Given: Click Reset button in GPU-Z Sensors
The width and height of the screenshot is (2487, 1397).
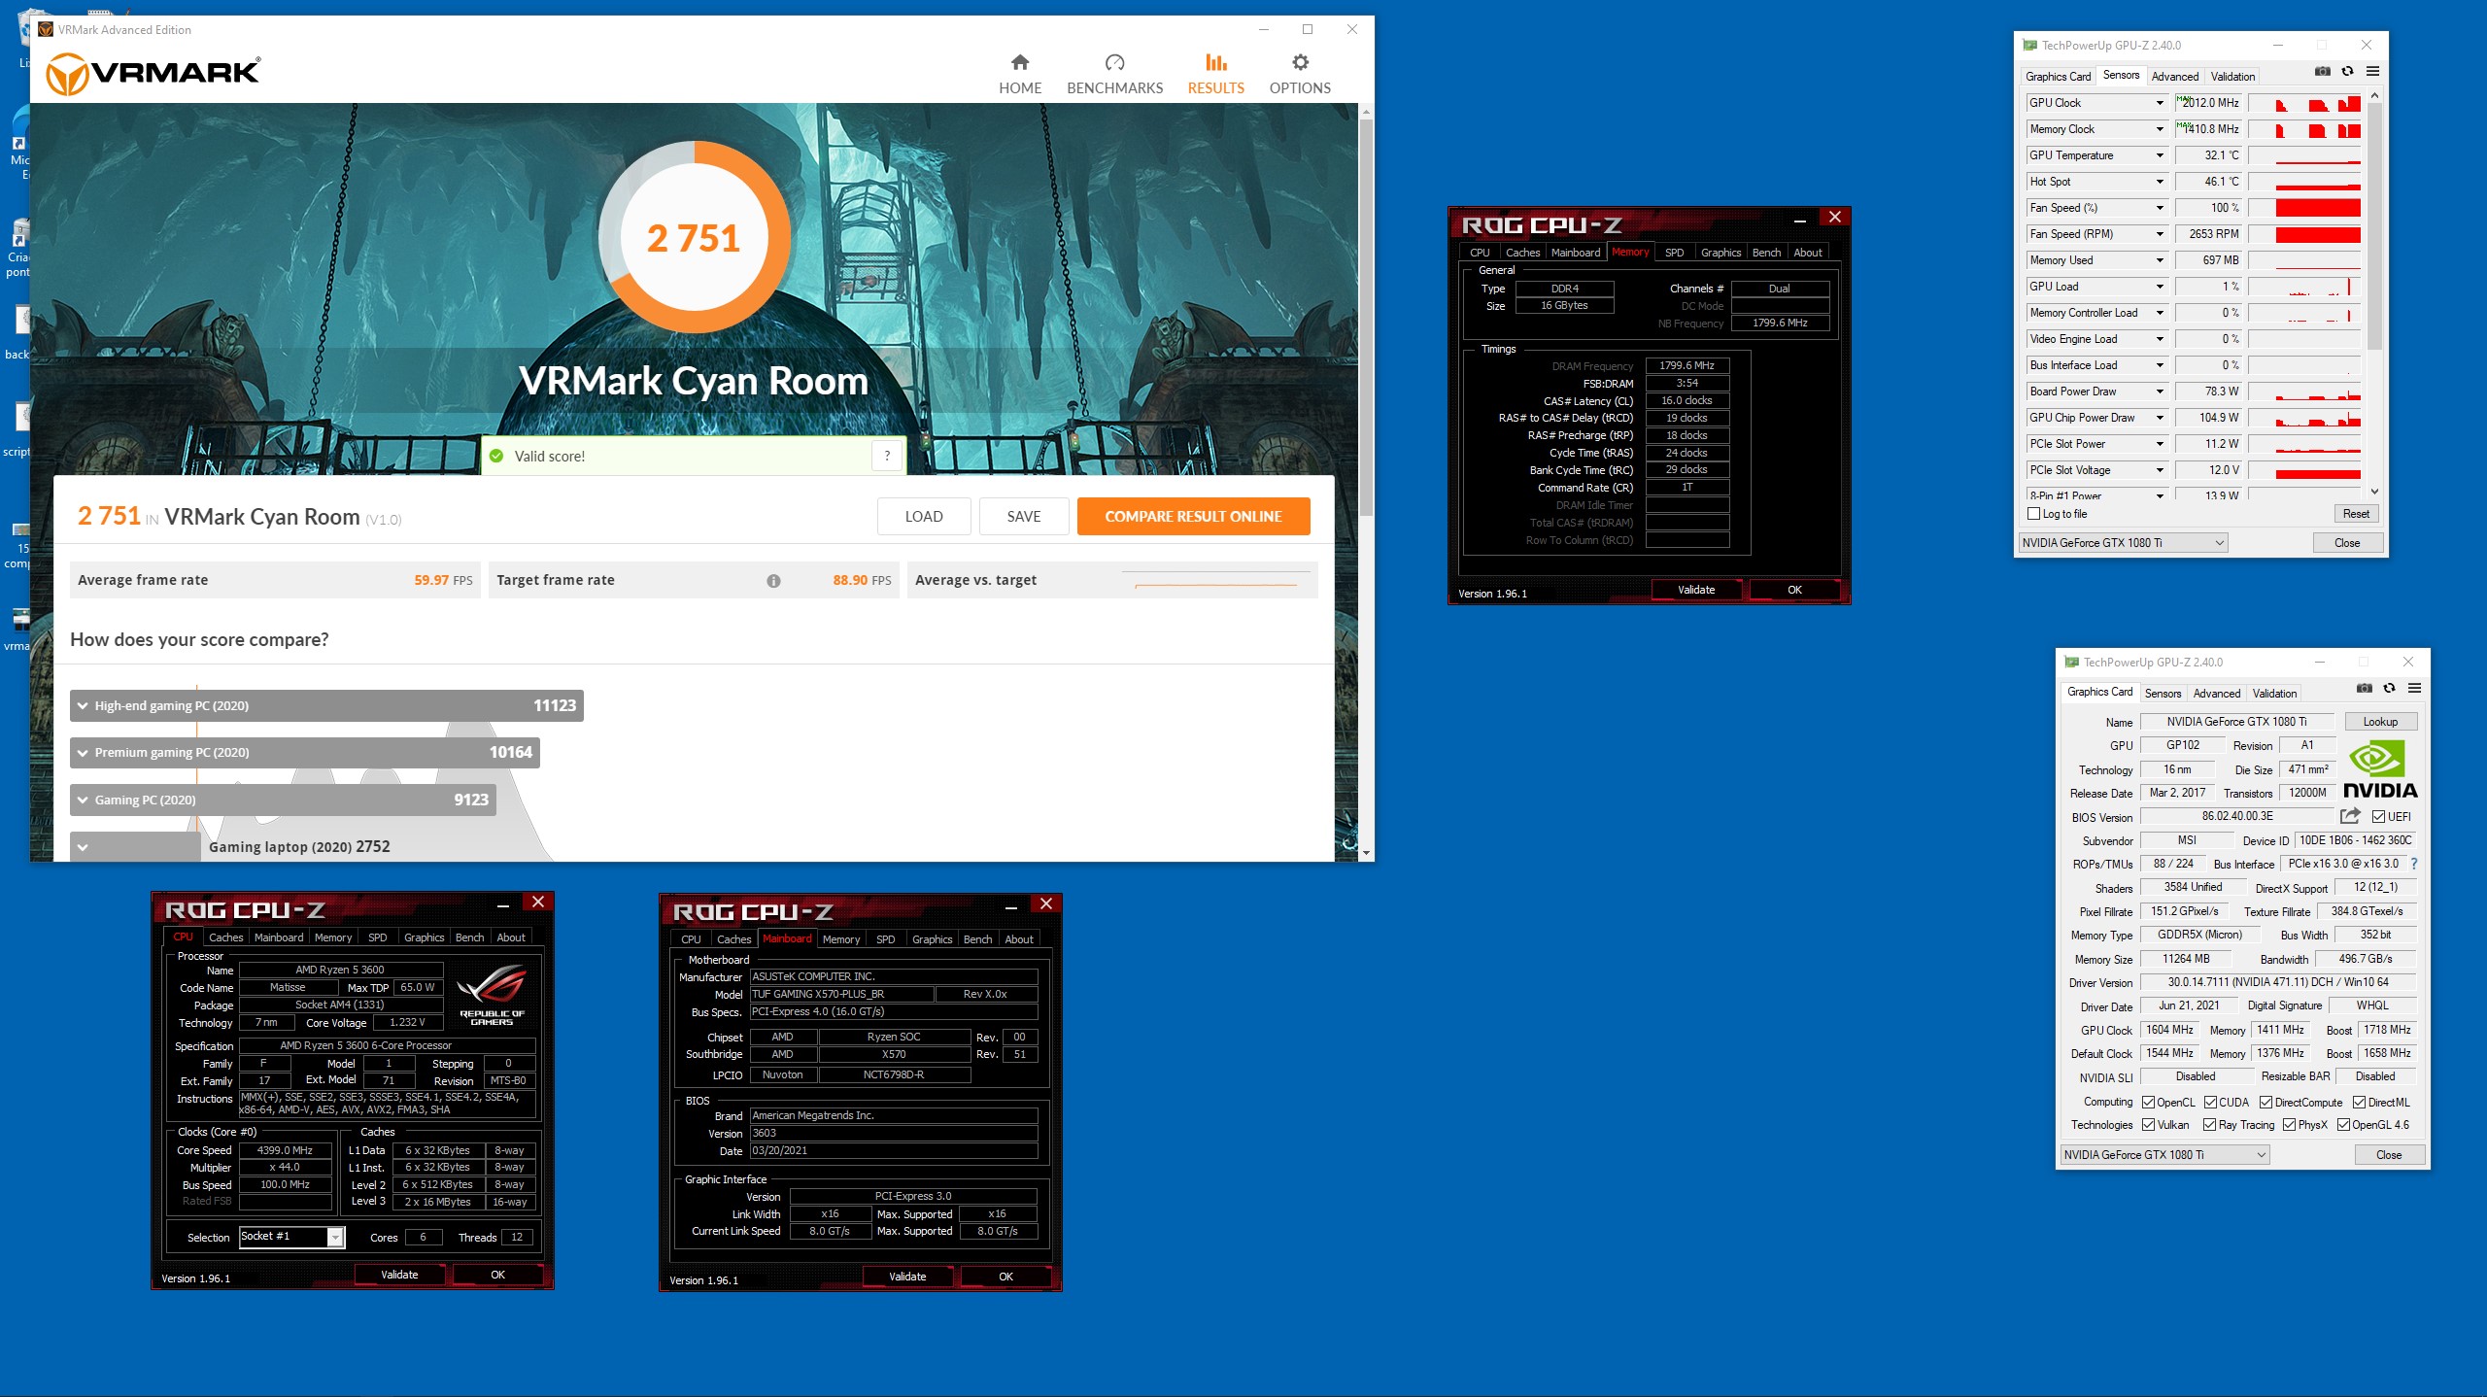Looking at the screenshot, I should [2356, 514].
